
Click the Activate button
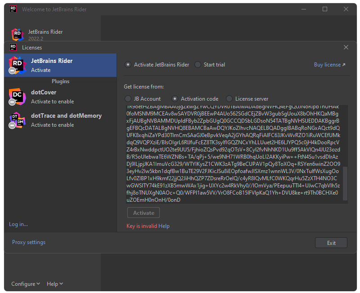tap(144, 213)
